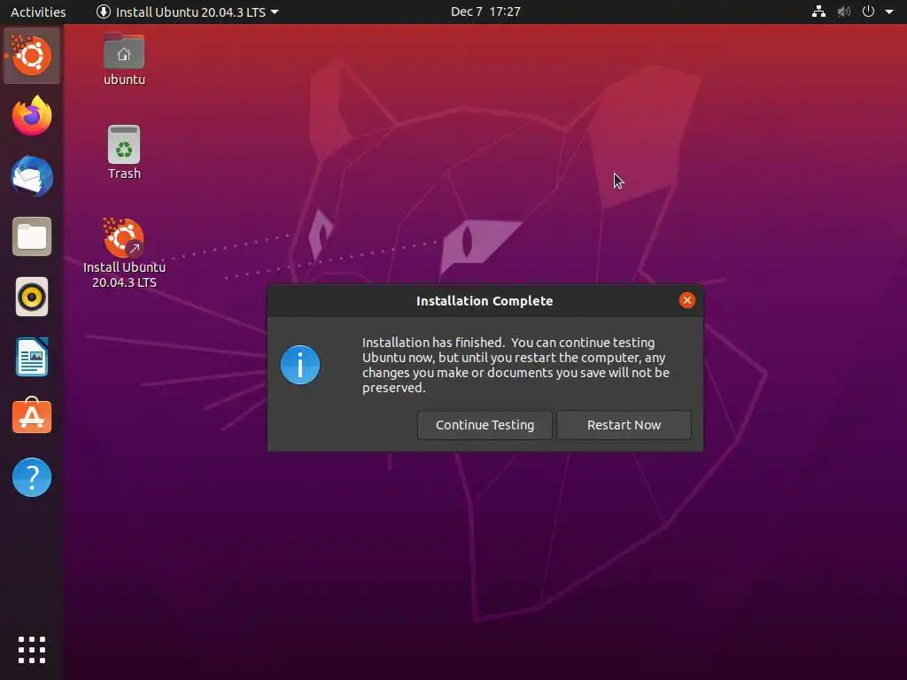Open LibreOffice Writer from dock
The height and width of the screenshot is (680, 907).
tap(32, 357)
